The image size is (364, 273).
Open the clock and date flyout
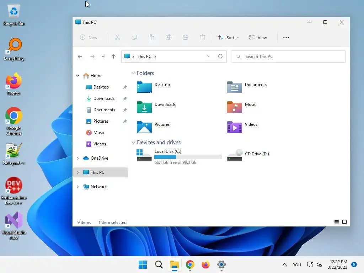point(337,264)
